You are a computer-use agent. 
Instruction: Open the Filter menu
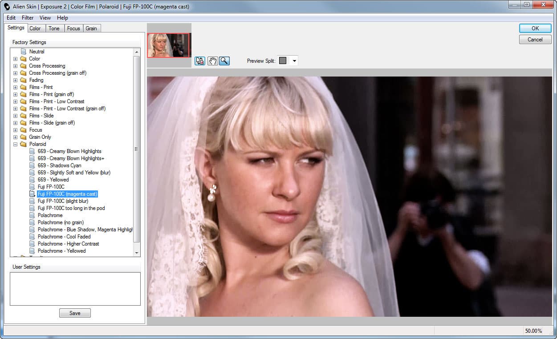coord(28,18)
